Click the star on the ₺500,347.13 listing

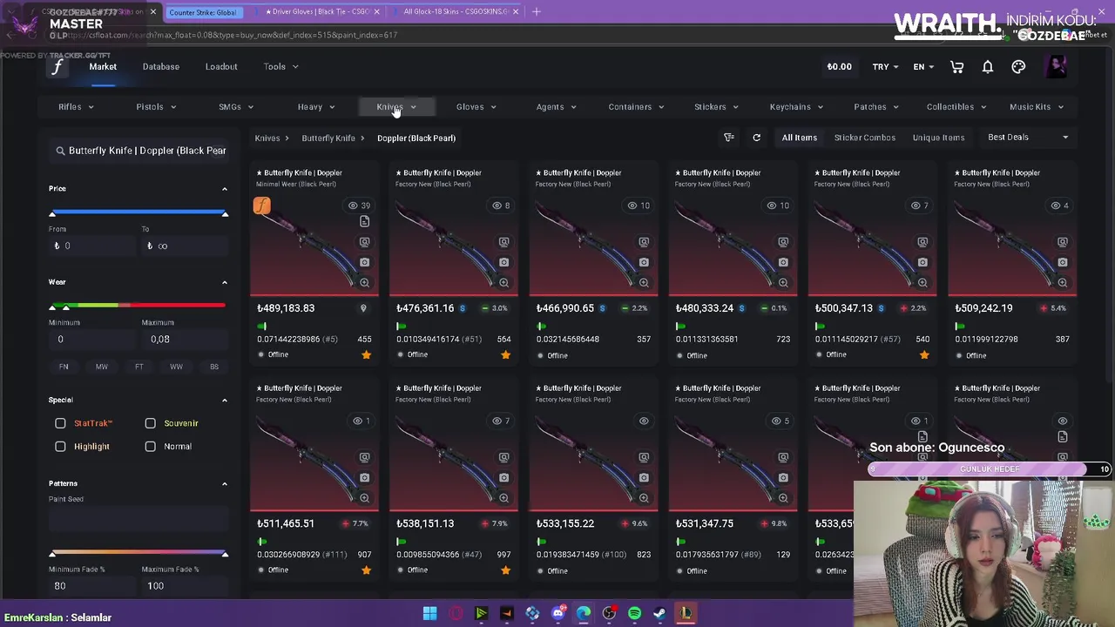[x=924, y=355]
